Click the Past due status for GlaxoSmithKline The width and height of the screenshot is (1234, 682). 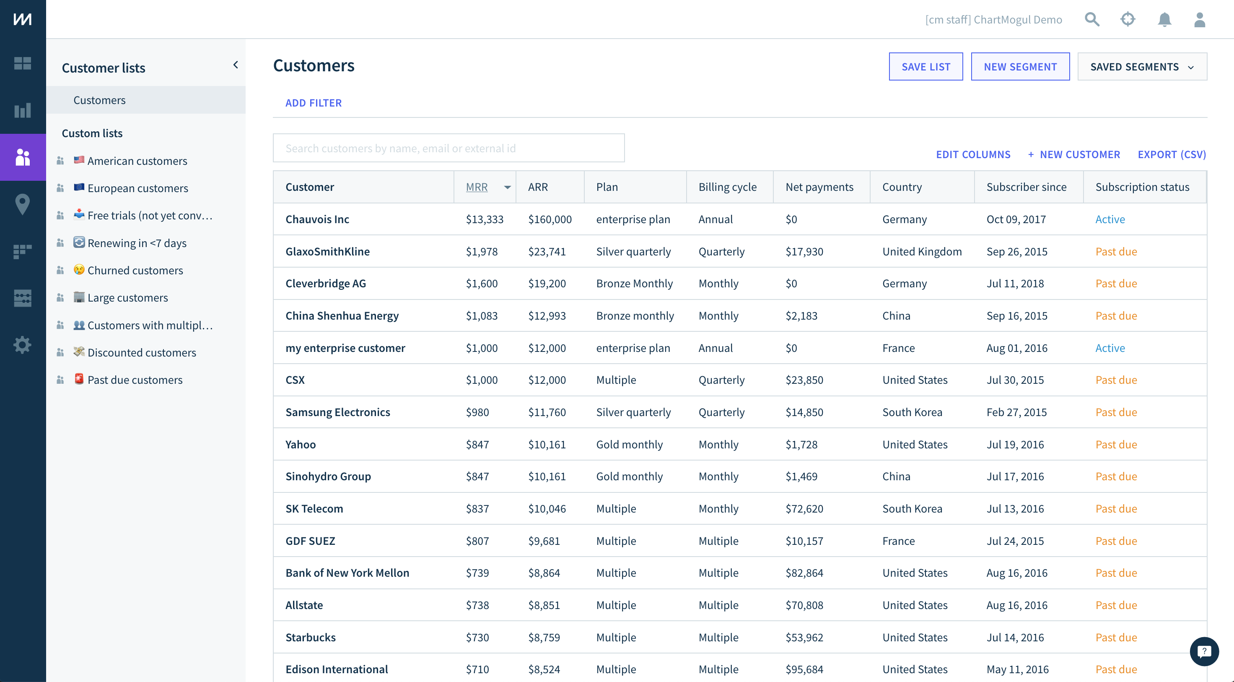[x=1116, y=251]
